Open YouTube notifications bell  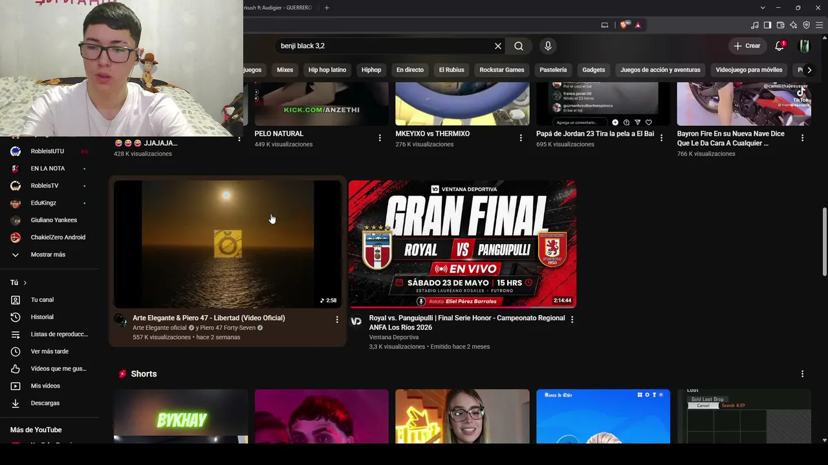[779, 46]
